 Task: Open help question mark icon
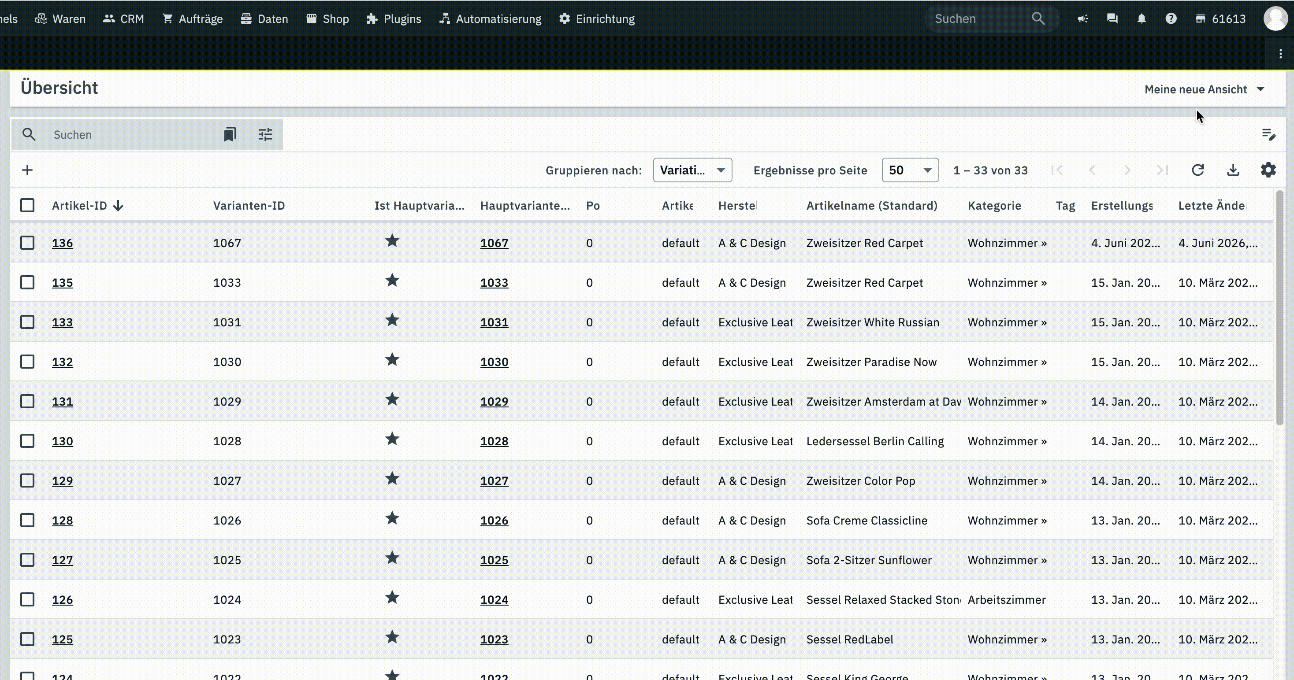pos(1171,18)
